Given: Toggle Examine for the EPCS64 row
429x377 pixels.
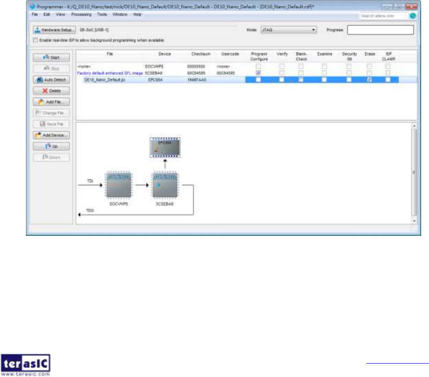Looking at the screenshot, I should pyautogui.click(x=324, y=80).
